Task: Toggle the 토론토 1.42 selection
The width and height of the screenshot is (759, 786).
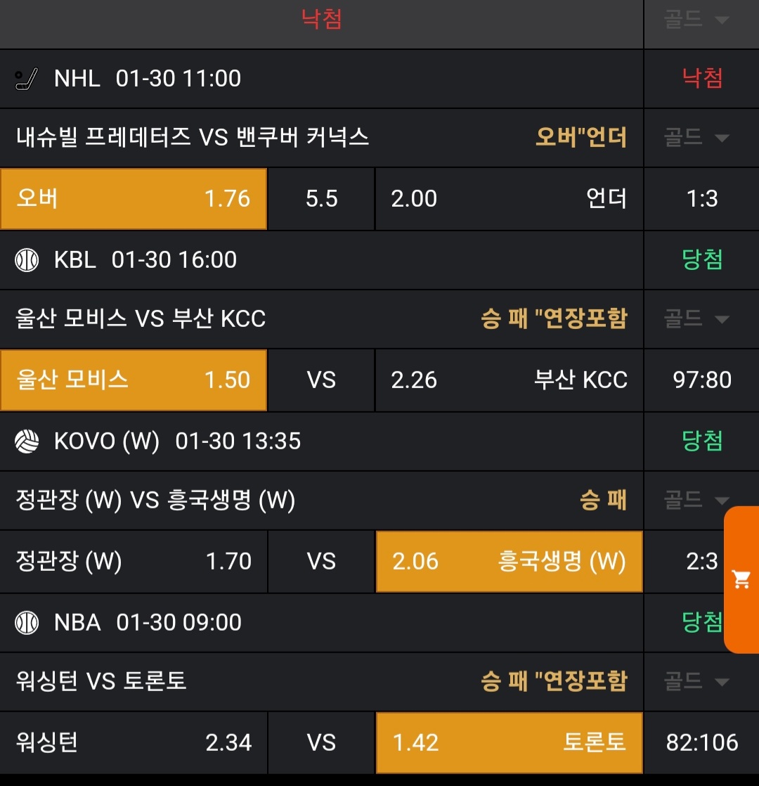Action: 509,743
